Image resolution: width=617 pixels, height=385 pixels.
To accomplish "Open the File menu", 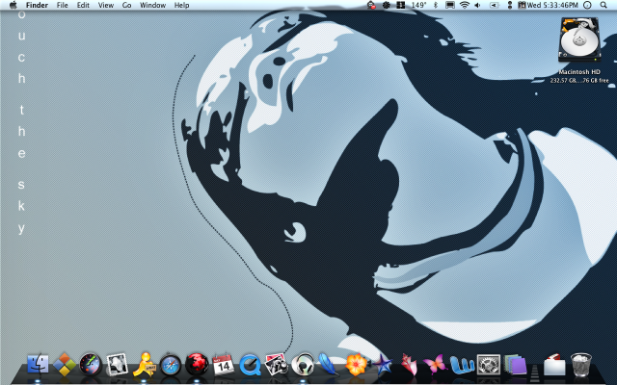I will click(x=62, y=5).
